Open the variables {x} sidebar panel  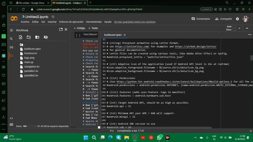11,47
